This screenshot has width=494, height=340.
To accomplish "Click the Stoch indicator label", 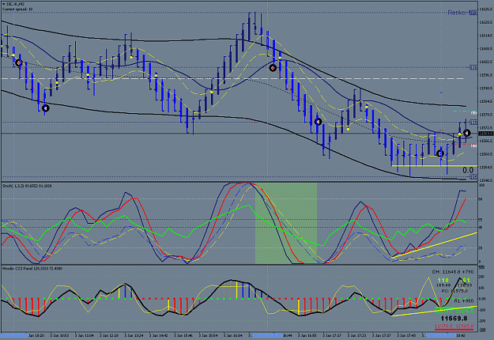I will coord(27,187).
